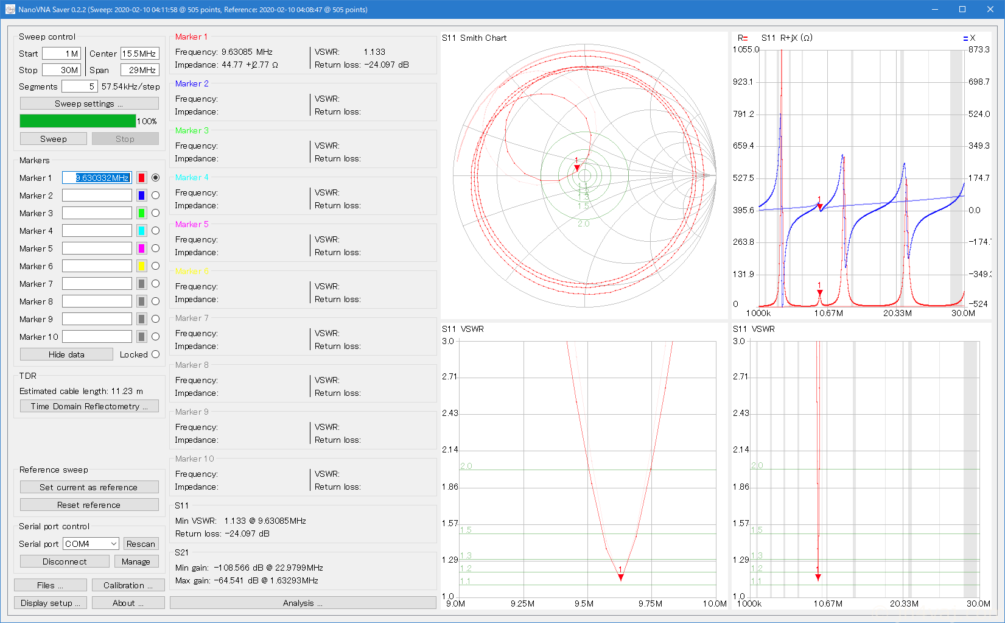Open the gray Marker 8 color swatch
Viewport: 1005px width, 623px height.
141,301
